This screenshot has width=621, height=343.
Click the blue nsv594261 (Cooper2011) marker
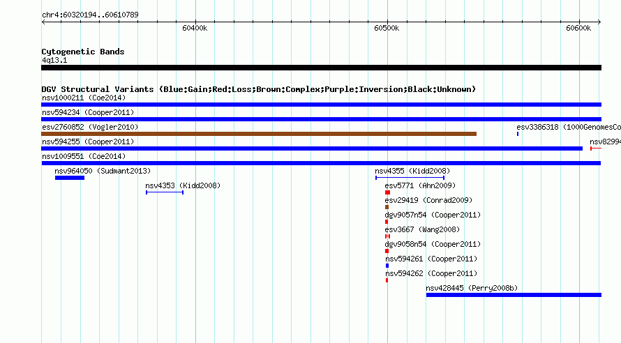pyautogui.click(x=387, y=266)
